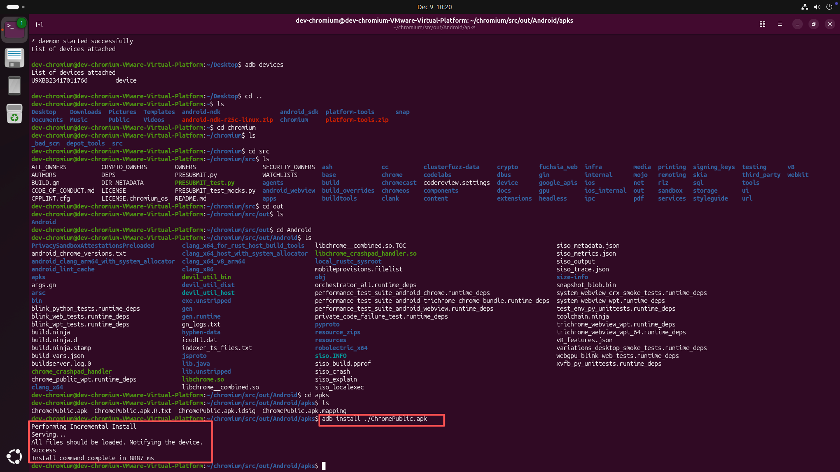Open calendar from Dec 9 10:20 clock
This screenshot has width=840, height=472.
434,7
